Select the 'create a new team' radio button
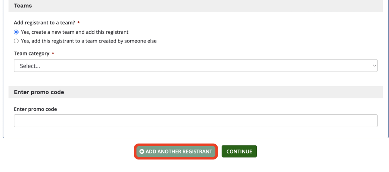Viewport: 389px width, 172px height. (x=16, y=32)
